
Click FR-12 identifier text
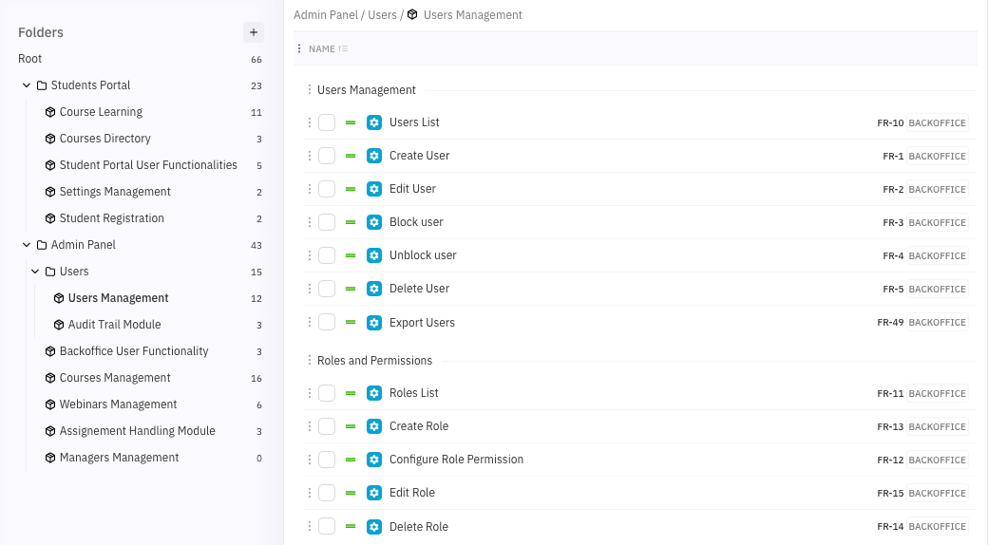(x=890, y=460)
